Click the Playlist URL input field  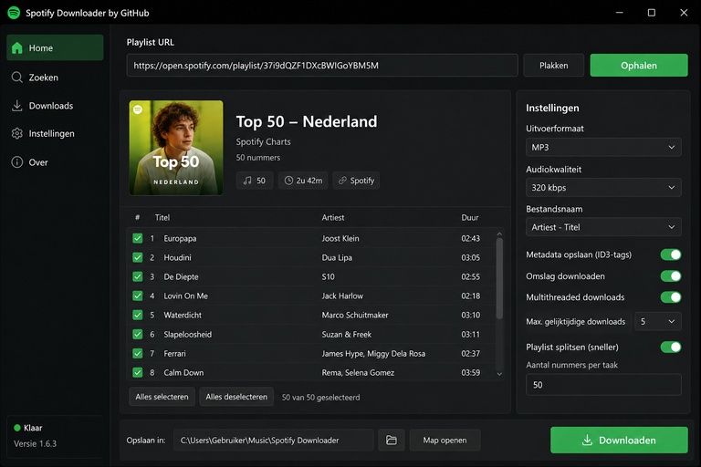click(322, 66)
